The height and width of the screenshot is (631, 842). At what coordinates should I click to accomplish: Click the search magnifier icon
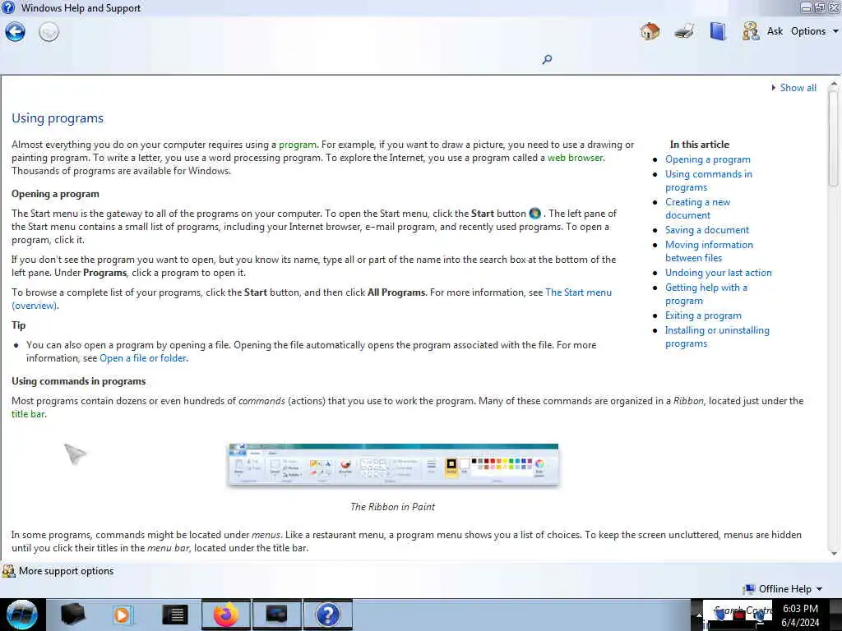tap(547, 59)
